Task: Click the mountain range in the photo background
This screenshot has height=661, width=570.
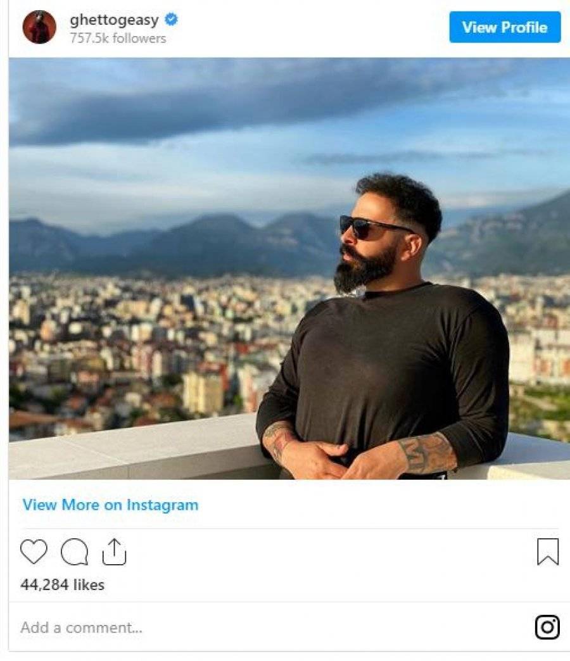Action: click(168, 244)
